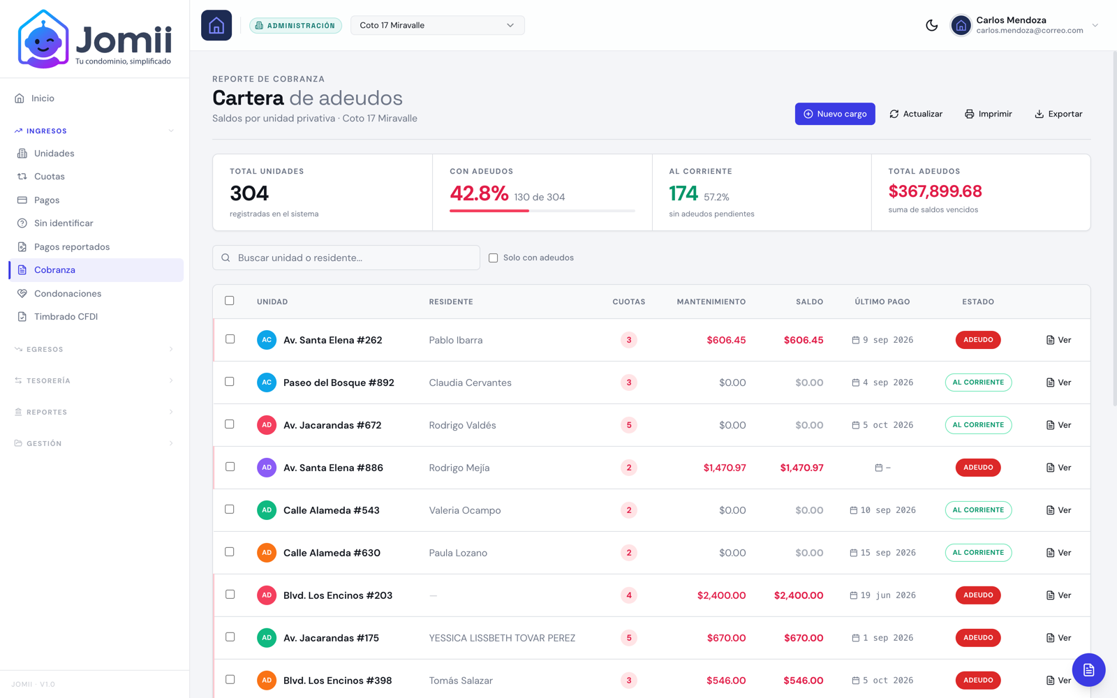Select checkbox for Calle Alameda #543
Screen dimensions: 1117x698
(230, 510)
